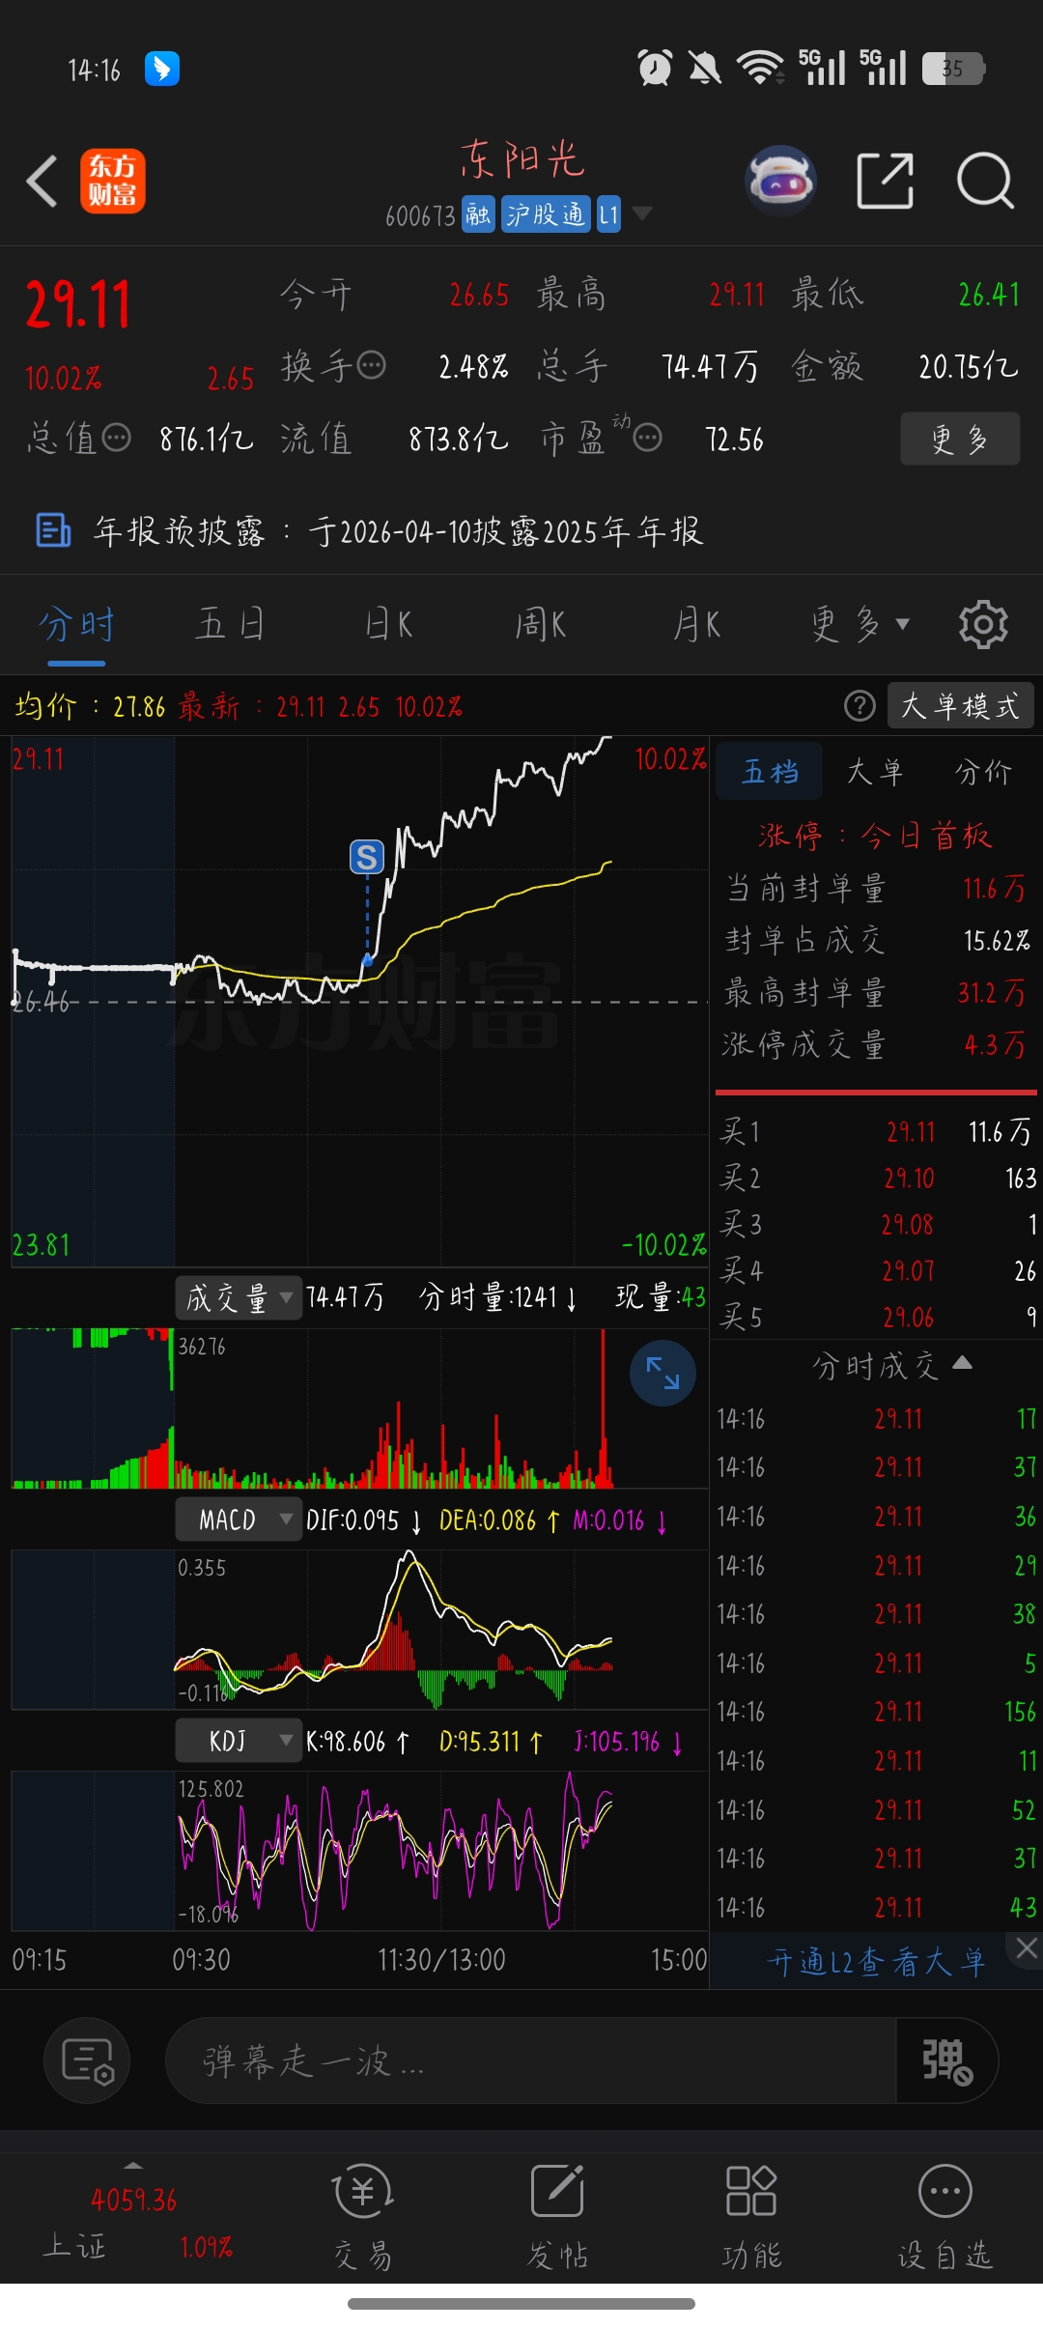Tap the 最高封单量 31.2万 row

coord(877,992)
